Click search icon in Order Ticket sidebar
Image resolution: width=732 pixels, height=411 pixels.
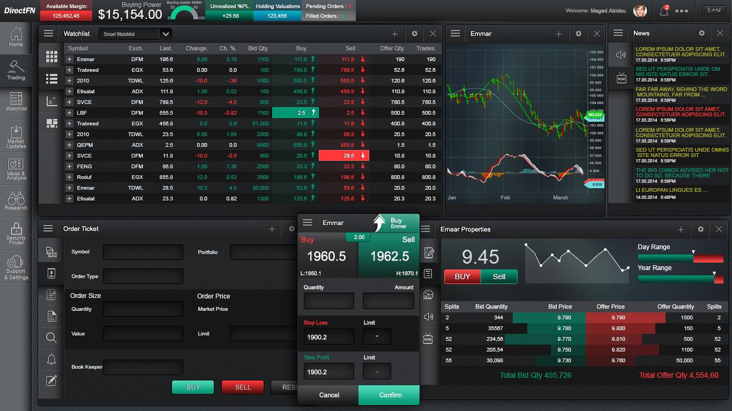tap(51, 338)
